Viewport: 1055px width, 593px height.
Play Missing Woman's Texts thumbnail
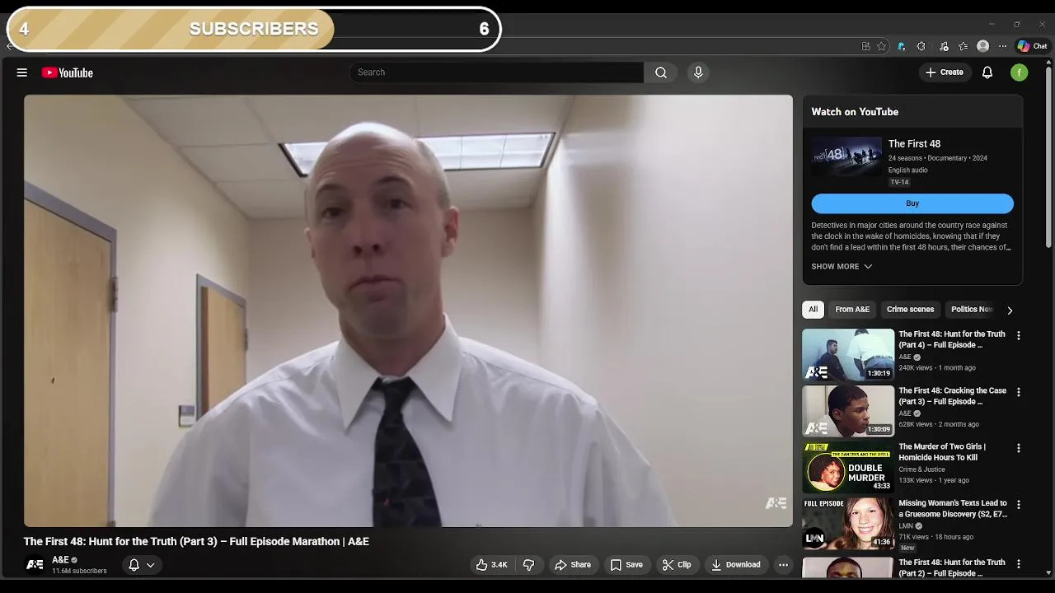(848, 523)
